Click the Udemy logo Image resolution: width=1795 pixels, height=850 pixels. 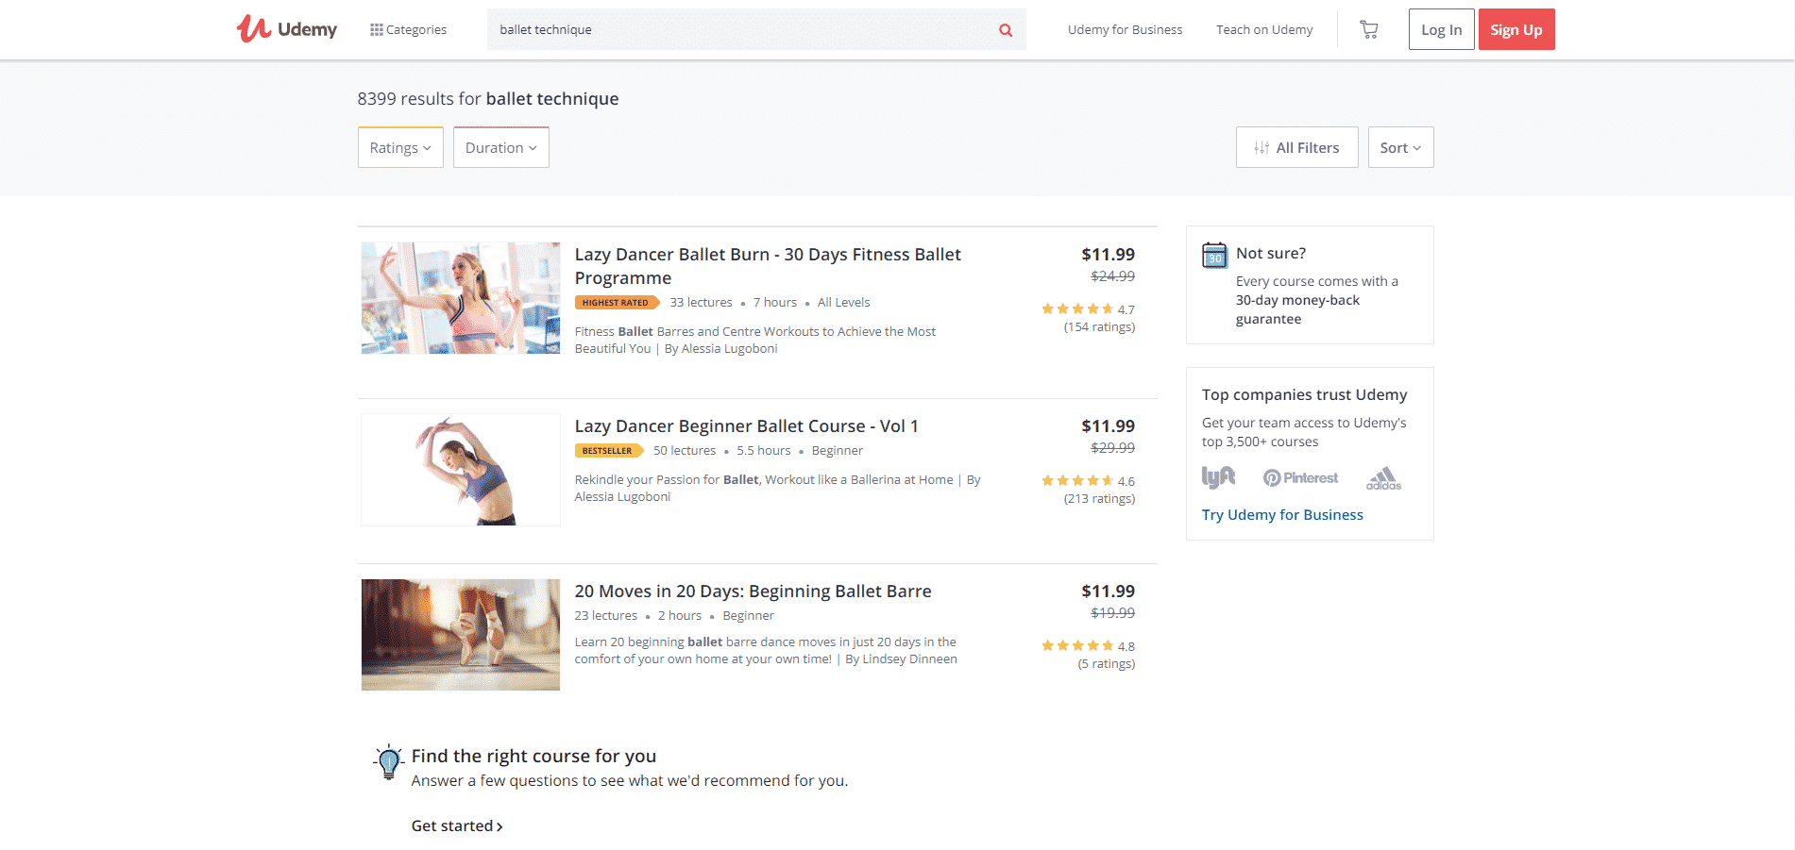(286, 29)
